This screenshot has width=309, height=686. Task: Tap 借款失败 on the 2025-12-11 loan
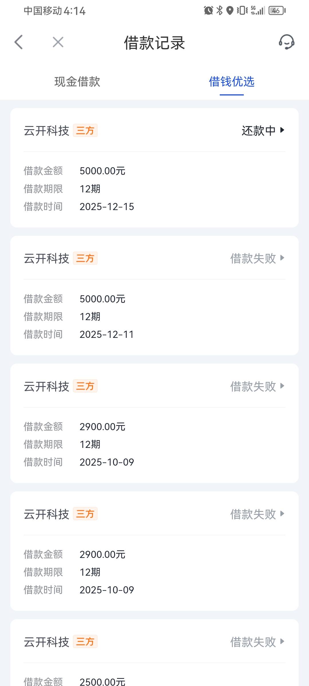click(x=253, y=258)
